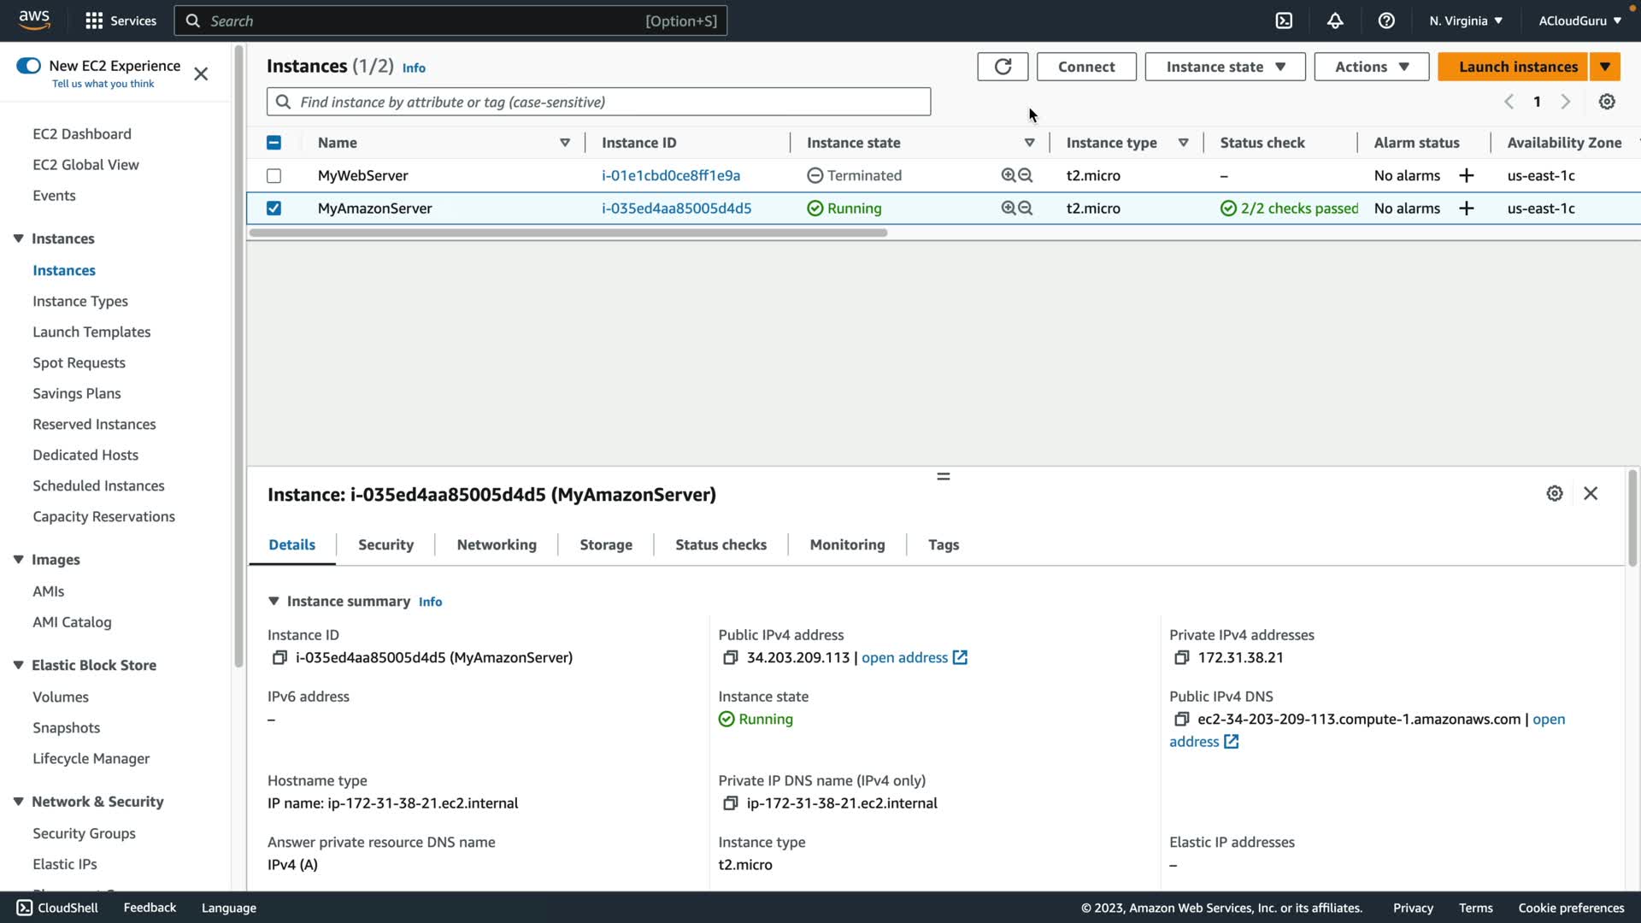This screenshot has height=923, width=1641.
Task: Zoom in filter icon for MyWebServer state
Action: click(x=1009, y=175)
